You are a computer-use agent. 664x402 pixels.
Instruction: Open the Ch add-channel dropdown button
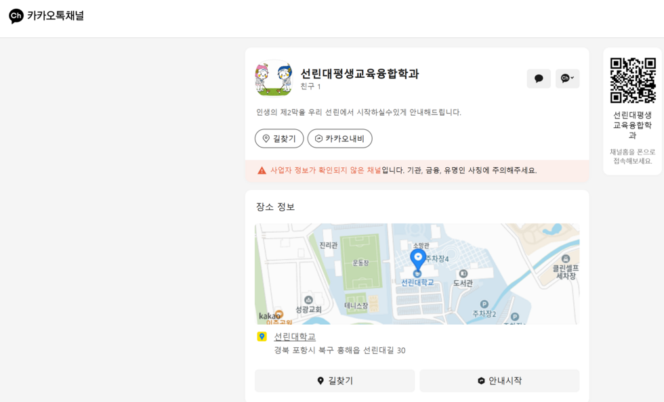[568, 79]
